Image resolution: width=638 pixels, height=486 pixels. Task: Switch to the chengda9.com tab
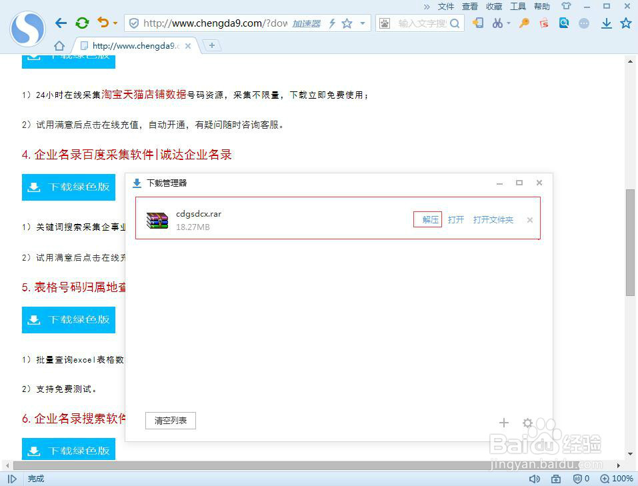127,45
